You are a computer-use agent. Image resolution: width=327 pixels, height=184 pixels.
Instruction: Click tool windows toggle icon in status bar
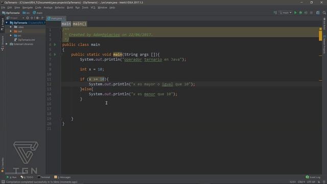coord(3,182)
